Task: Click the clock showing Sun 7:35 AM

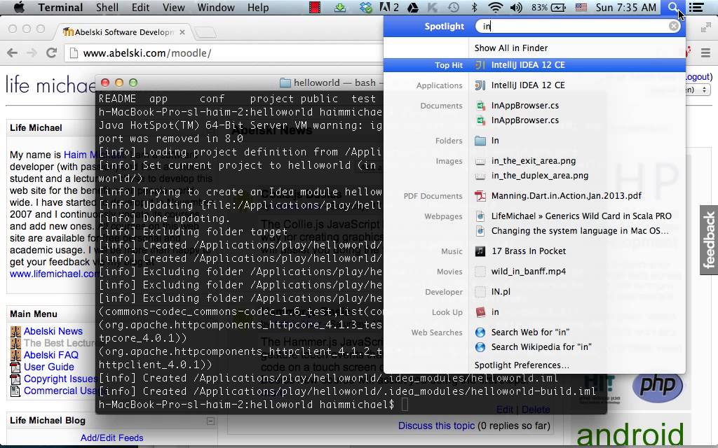Action: pos(625,7)
